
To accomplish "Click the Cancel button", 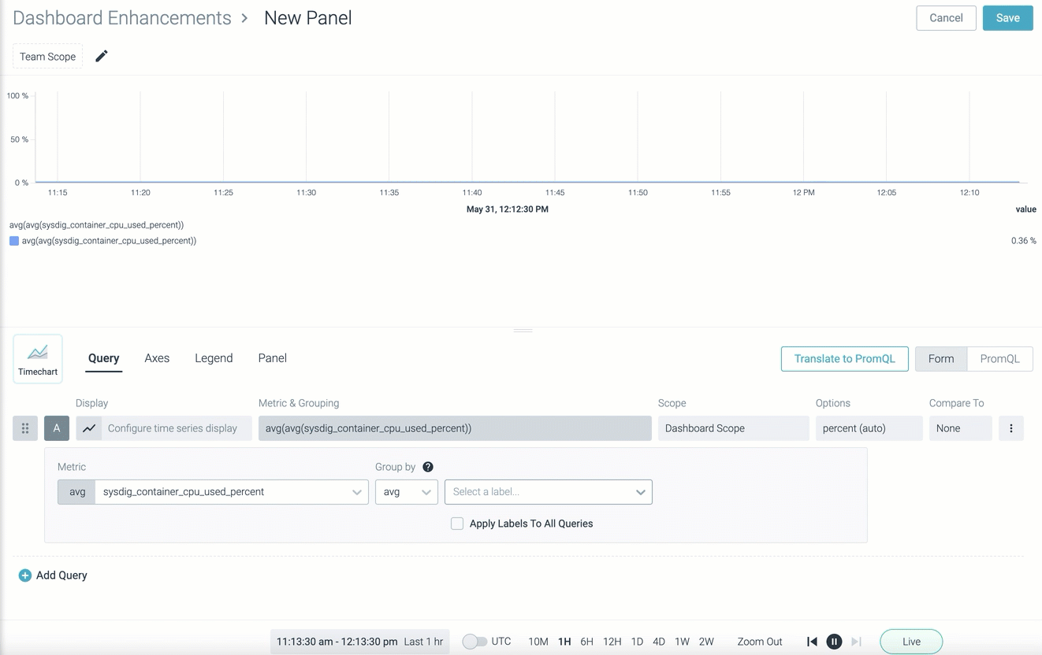I will tap(946, 18).
